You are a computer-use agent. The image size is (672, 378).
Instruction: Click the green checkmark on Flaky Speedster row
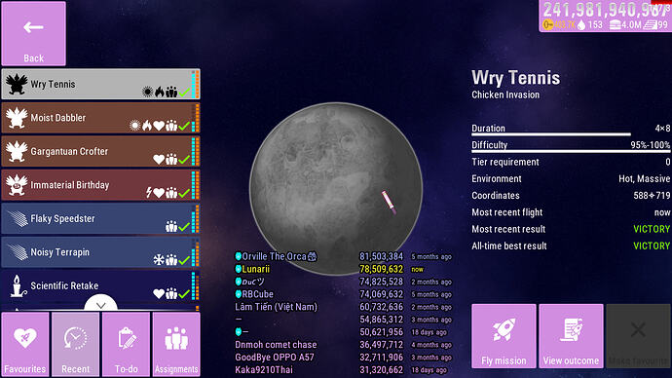[x=184, y=226]
